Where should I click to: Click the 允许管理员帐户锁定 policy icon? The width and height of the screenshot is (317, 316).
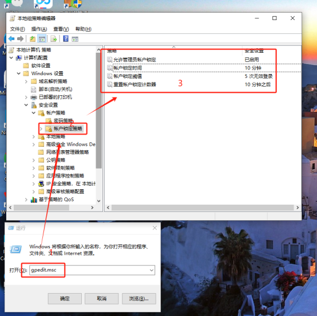coord(110,60)
